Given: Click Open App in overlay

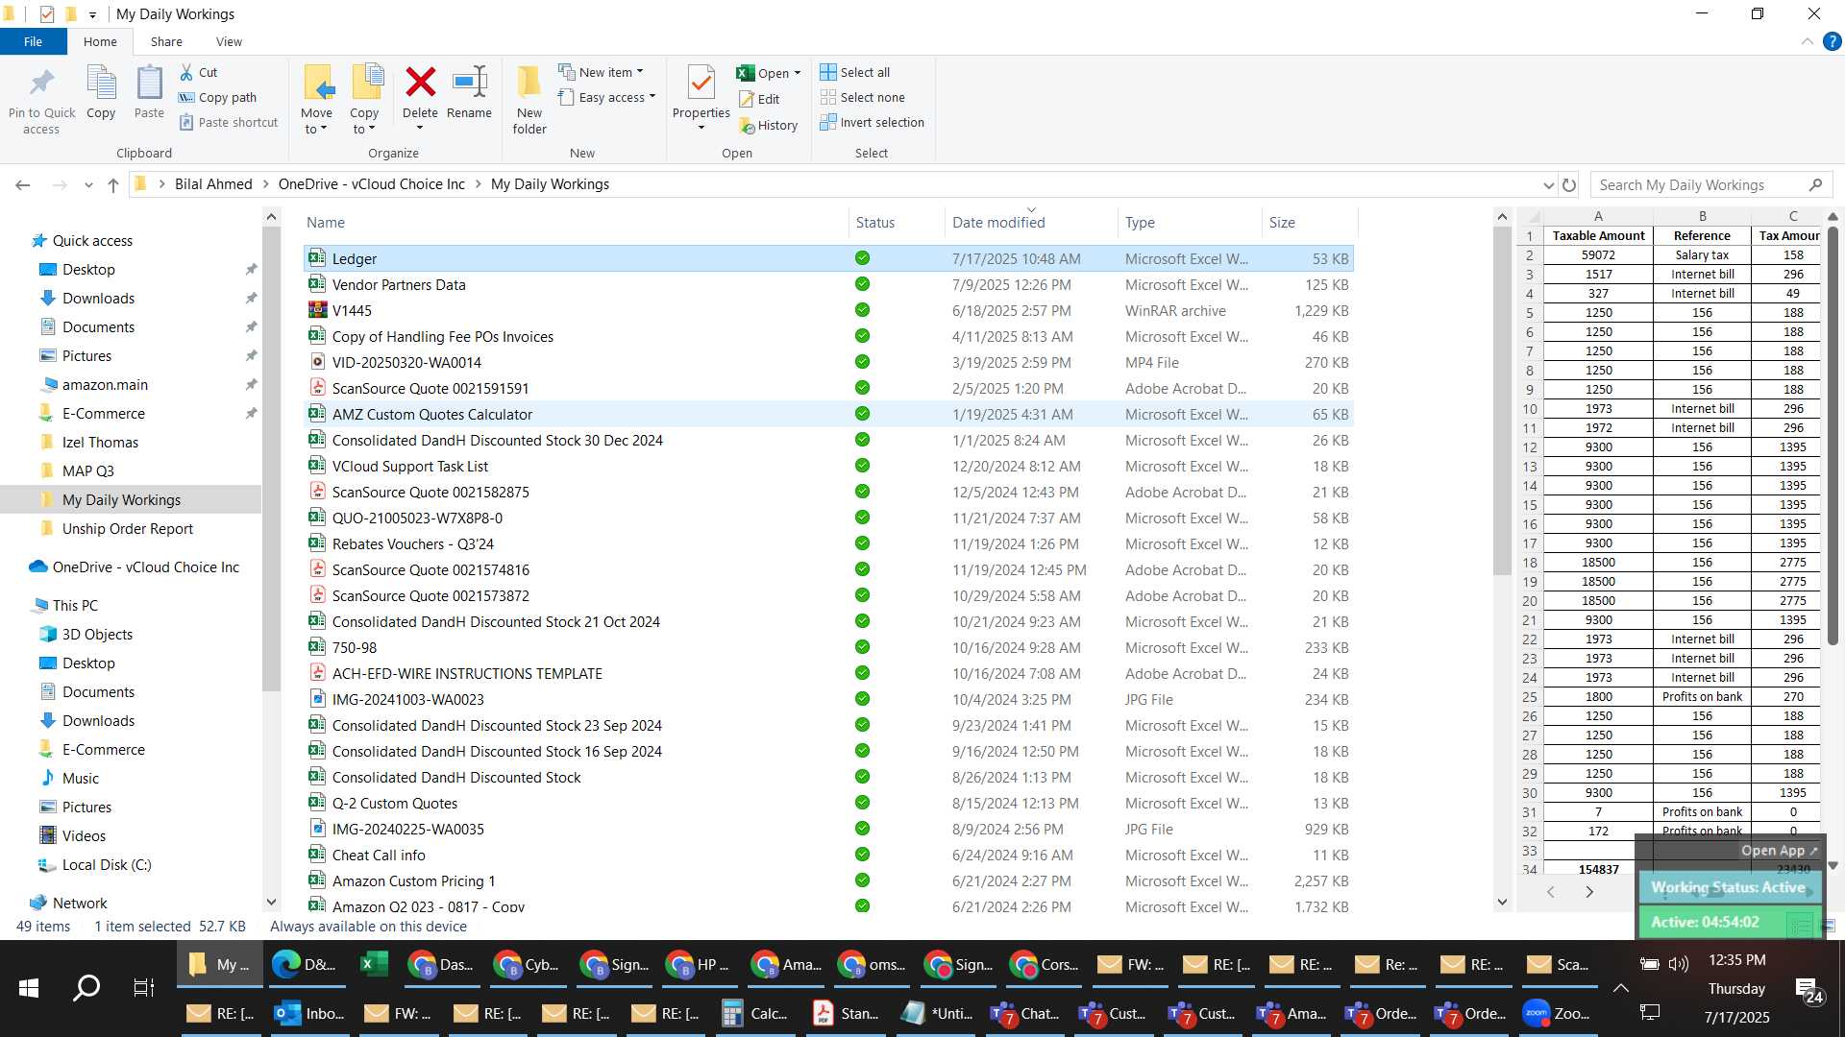Looking at the screenshot, I should pos(1779,851).
